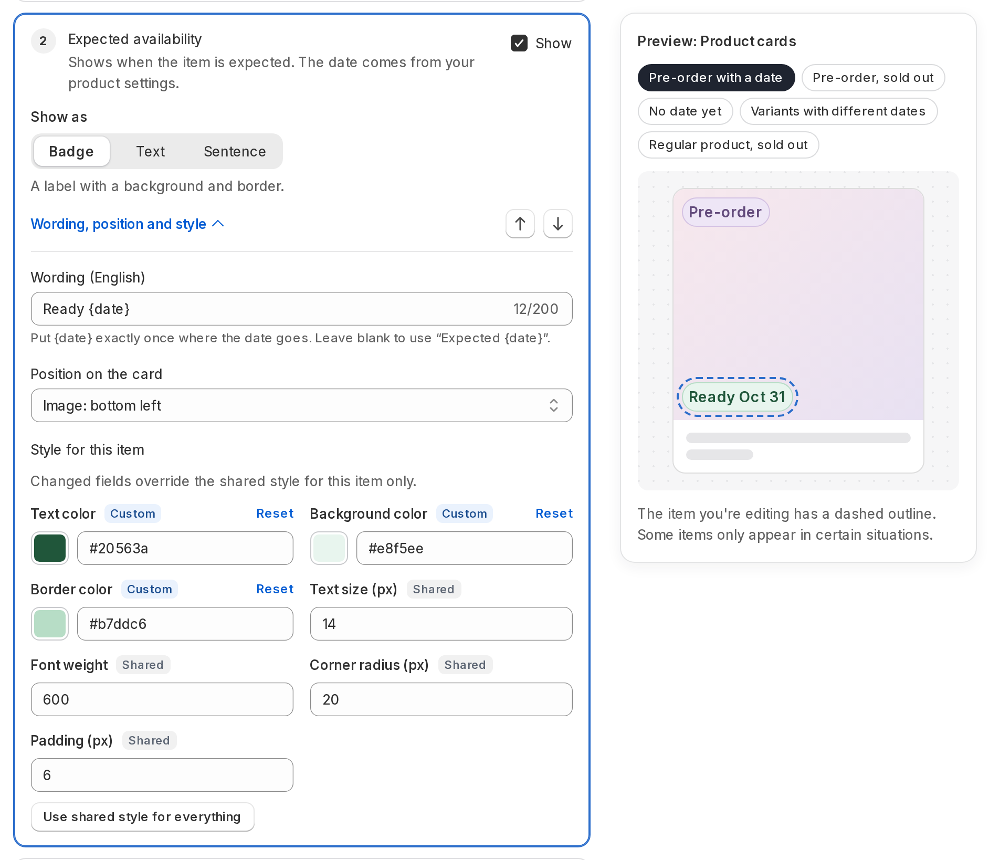
Task: Open the Background color swatch picker
Action: [x=329, y=548]
